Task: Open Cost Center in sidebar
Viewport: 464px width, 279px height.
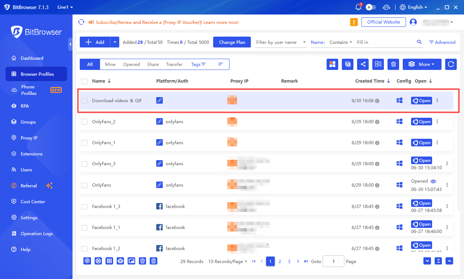Action: [33, 201]
